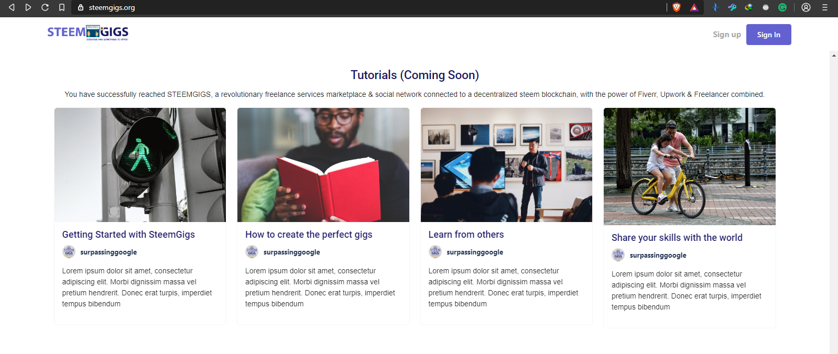Click surpassinggoogle name on Getting Started card
838x354 pixels.
[x=108, y=252]
